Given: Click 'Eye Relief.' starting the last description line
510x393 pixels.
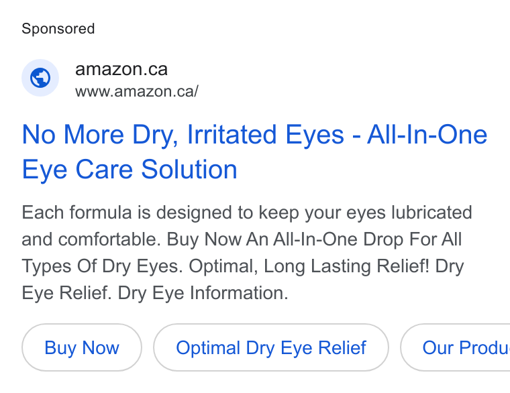Looking at the screenshot, I should pos(66,293).
